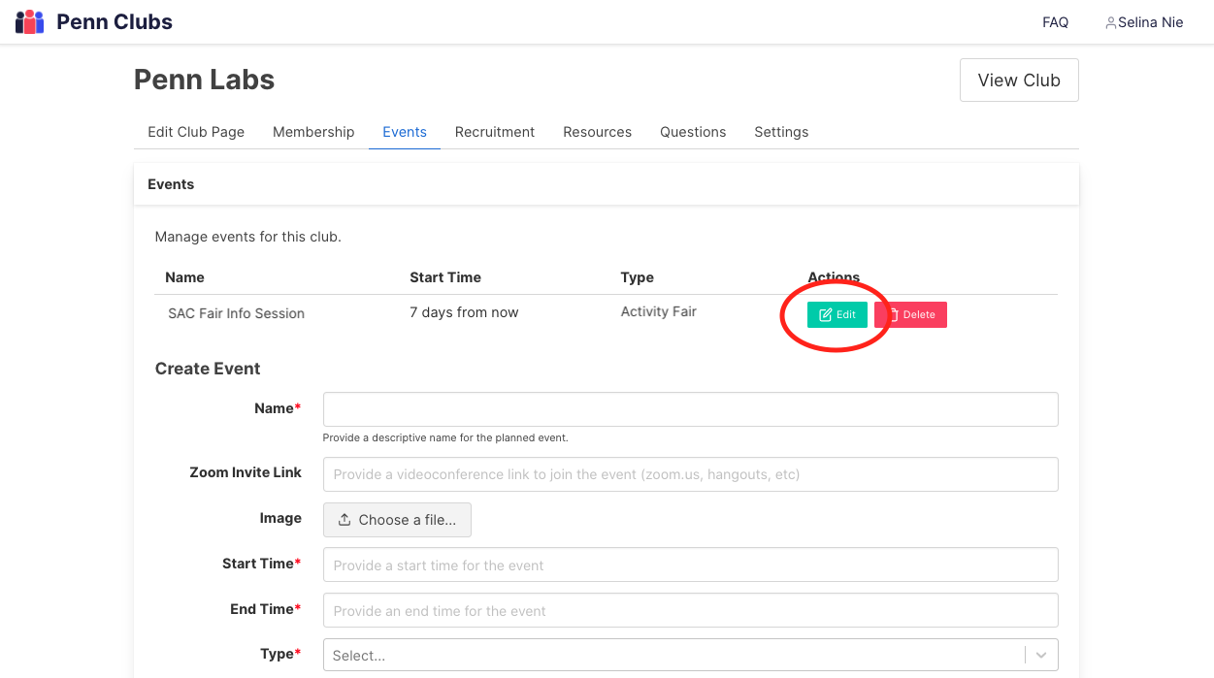1214x678 pixels.
Task: Click the user profile icon beside Selina Nie
Action: point(1111,22)
